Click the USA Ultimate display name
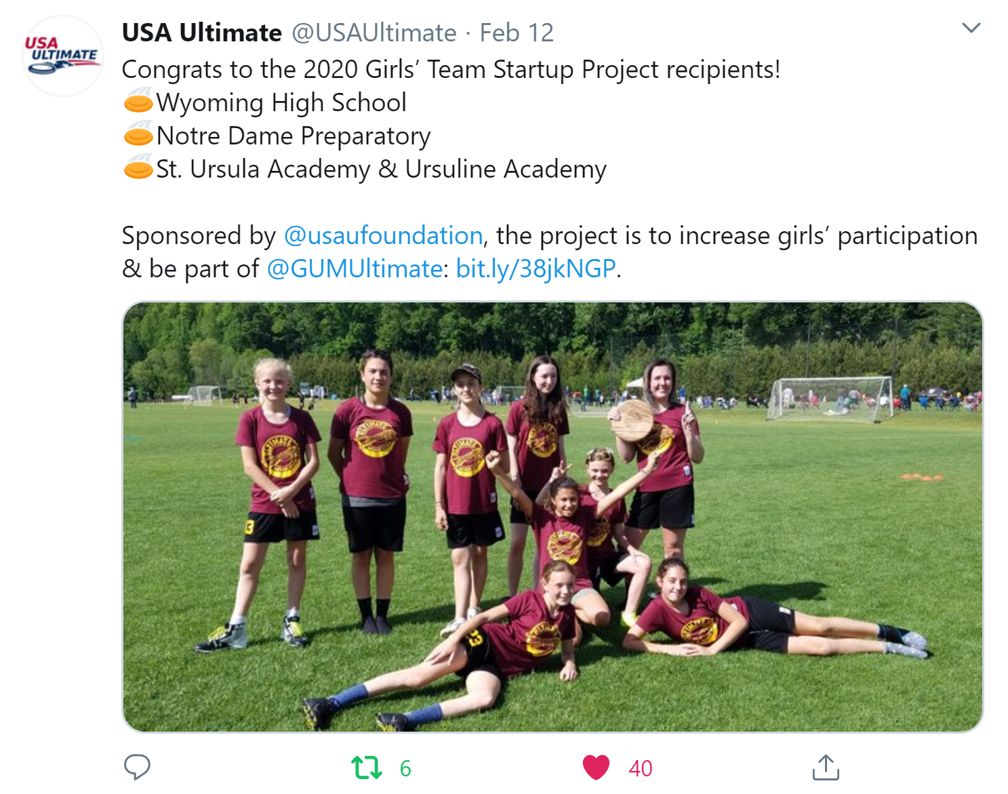The height and width of the screenshot is (794, 1008). pyautogui.click(x=202, y=33)
